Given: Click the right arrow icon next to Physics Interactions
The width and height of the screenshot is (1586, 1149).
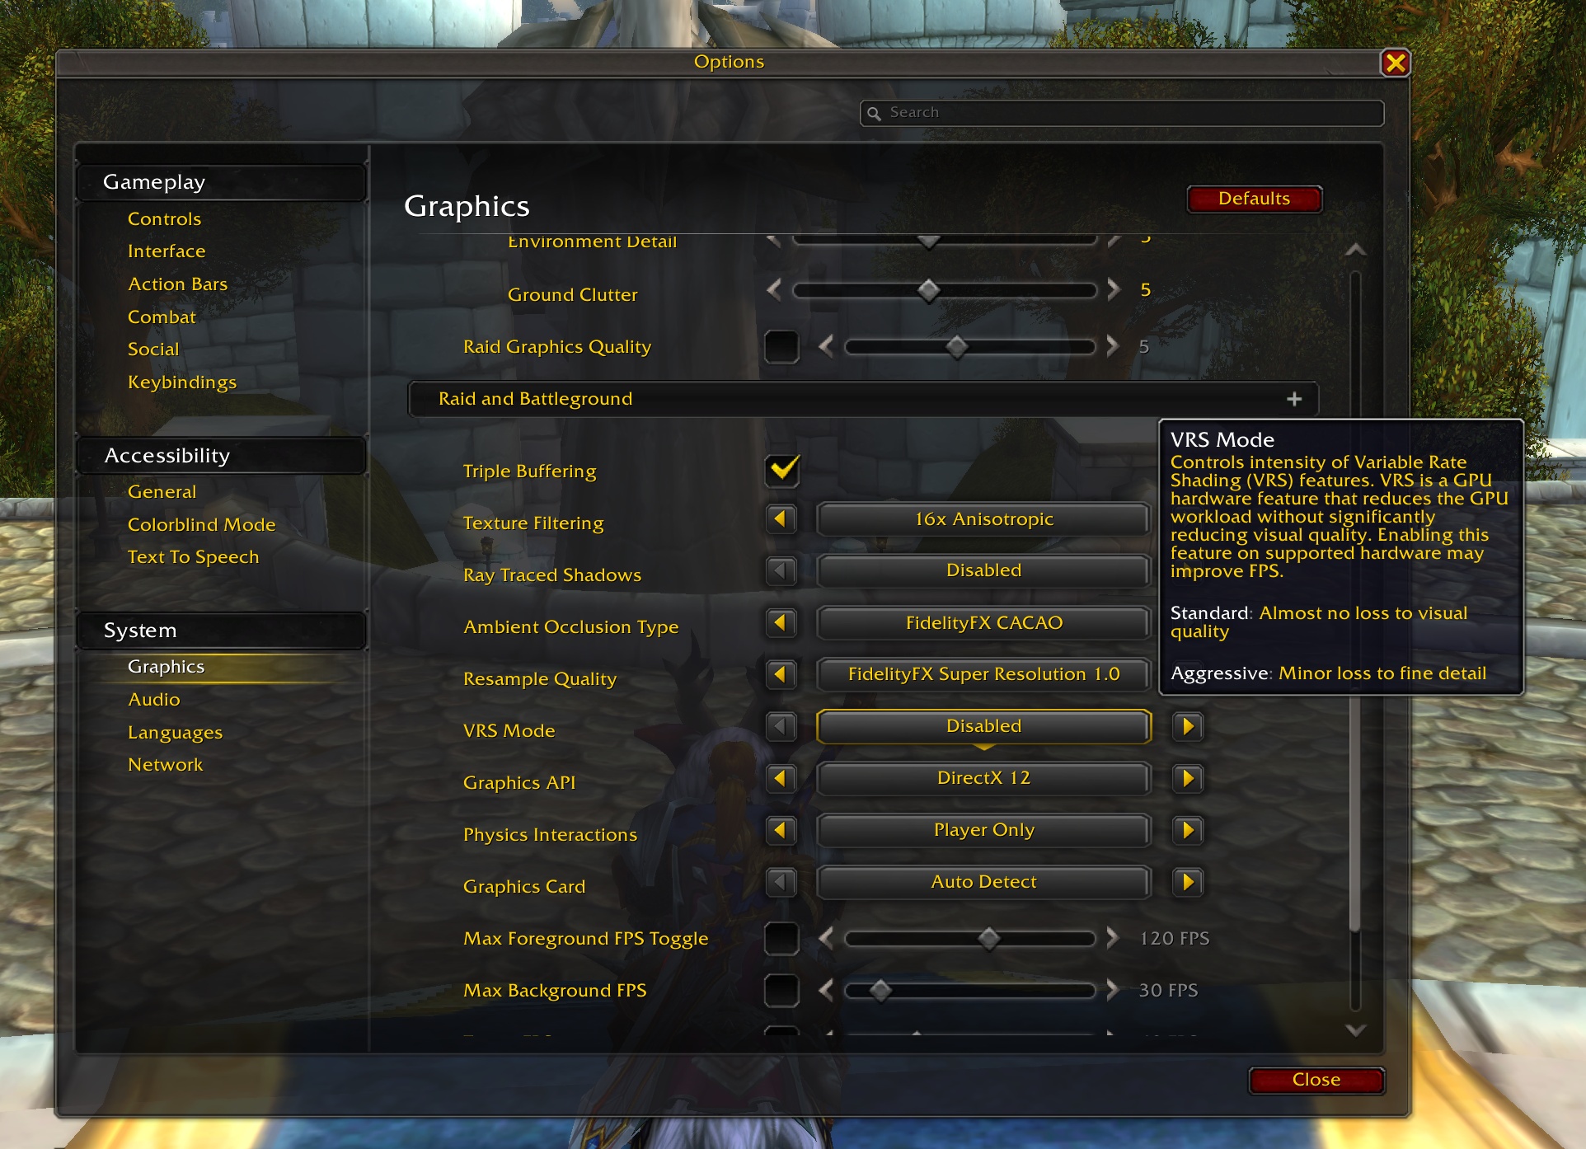Looking at the screenshot, I should [1186, 829].
